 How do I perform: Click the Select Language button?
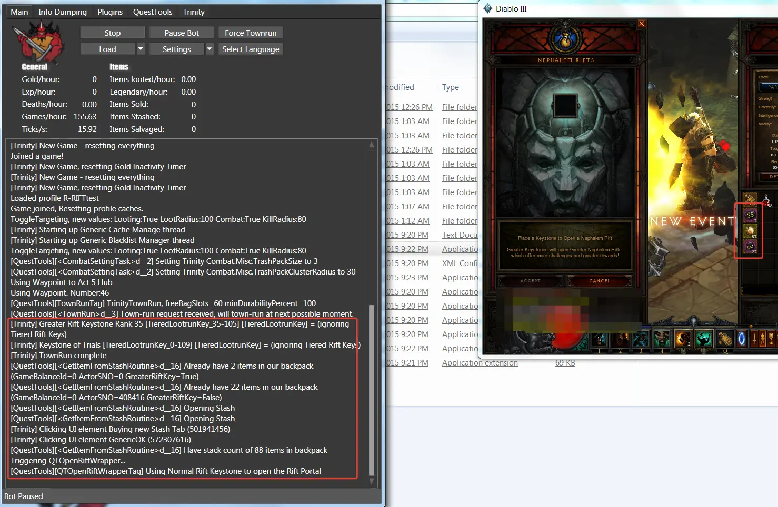(251, 49)
